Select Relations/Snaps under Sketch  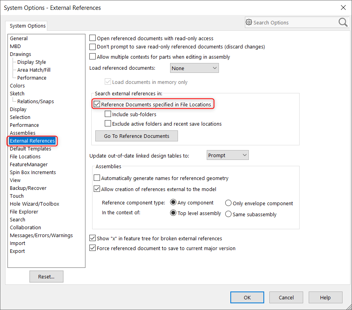(x=36, y=101)
